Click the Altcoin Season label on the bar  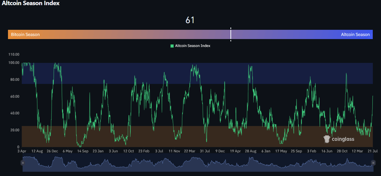pyautogui.click(x=355, y=34)
